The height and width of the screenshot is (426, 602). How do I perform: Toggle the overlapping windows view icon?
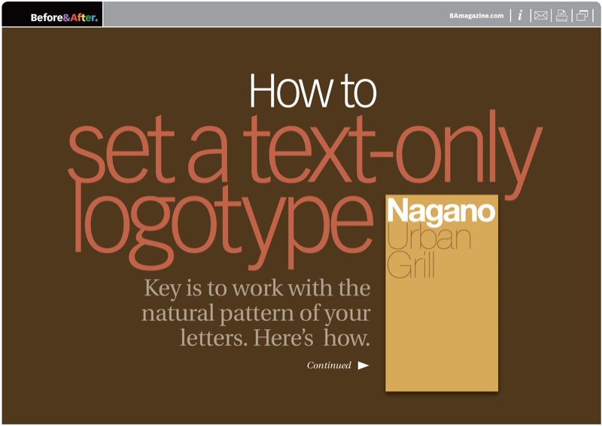tap(582, 15)
